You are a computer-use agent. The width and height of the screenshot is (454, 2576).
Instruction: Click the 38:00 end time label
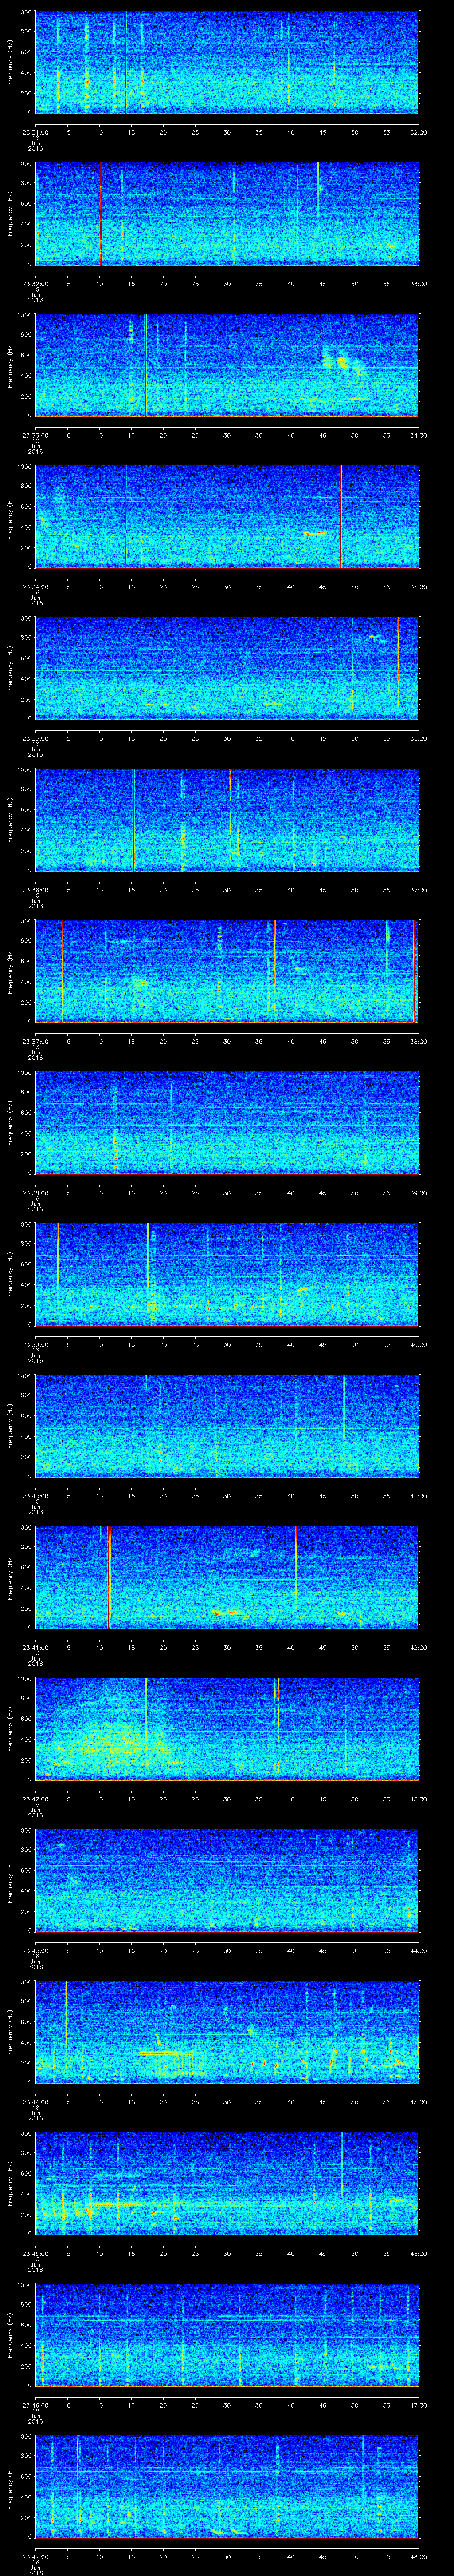pyautogui.click(x=418, y=1041)
